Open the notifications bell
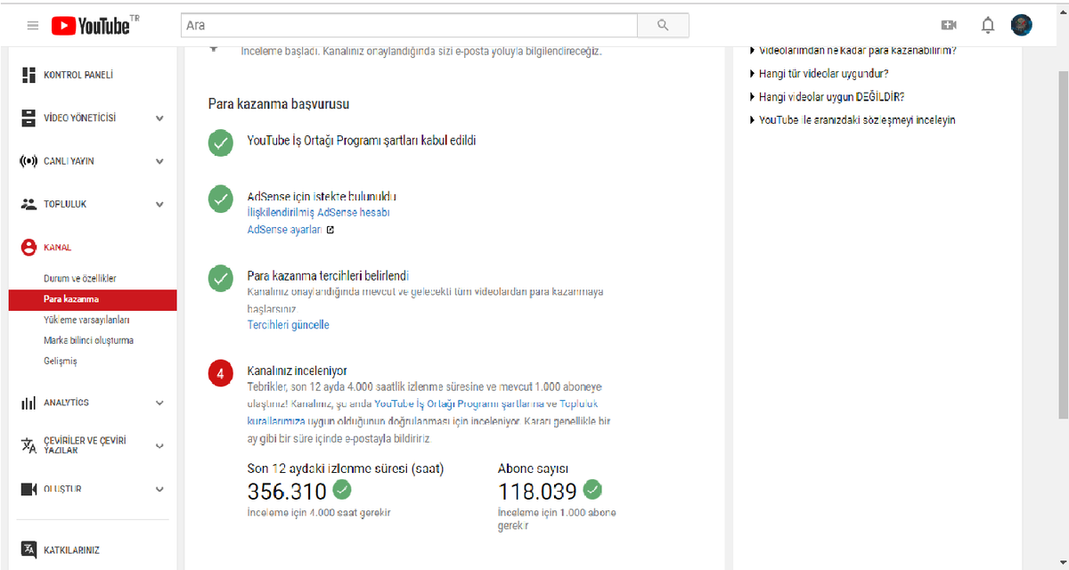The width and height of the screenshot is (1069, 570). pos(988,26)
